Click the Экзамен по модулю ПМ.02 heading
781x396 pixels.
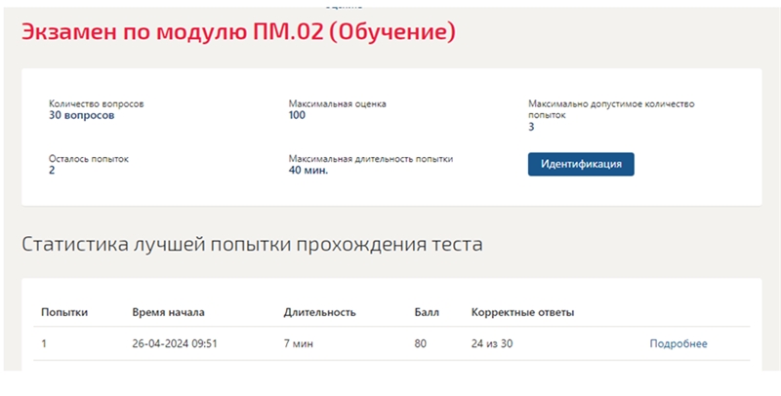(238, 32)
